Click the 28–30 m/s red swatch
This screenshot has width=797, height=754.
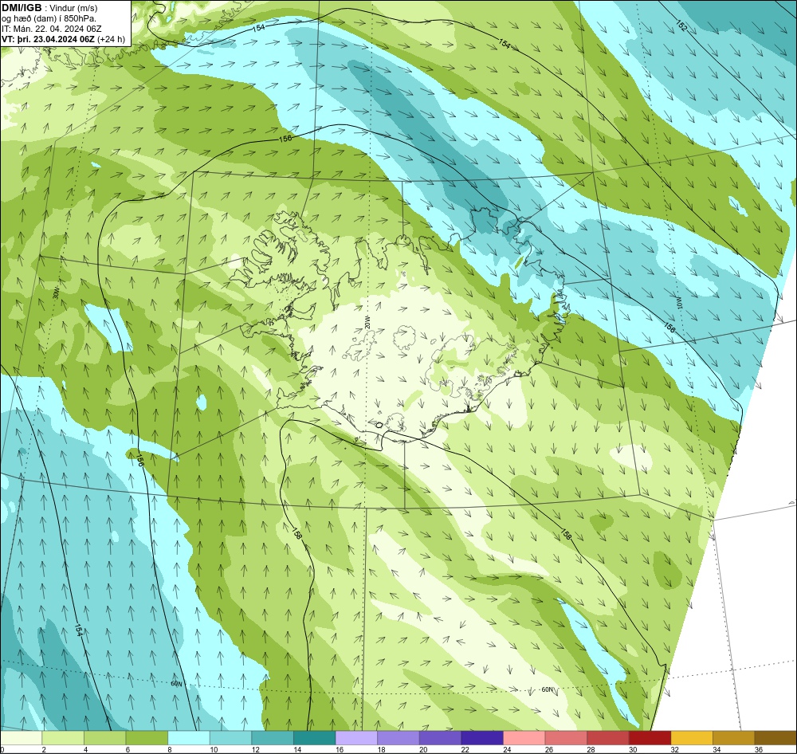[x=608, y=738]
